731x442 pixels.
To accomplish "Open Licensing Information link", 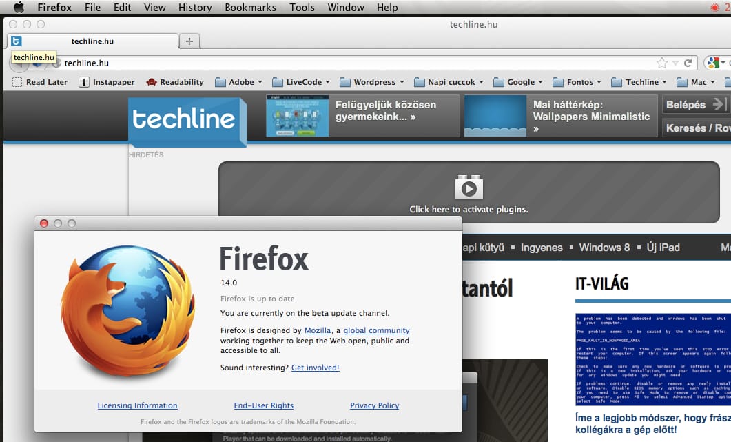I will [138, 405].
